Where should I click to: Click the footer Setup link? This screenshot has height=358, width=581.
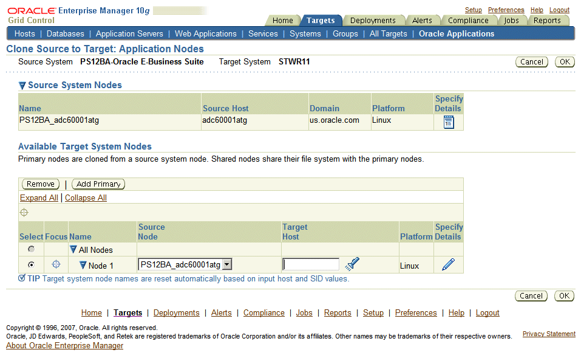(x=373, y=313)
